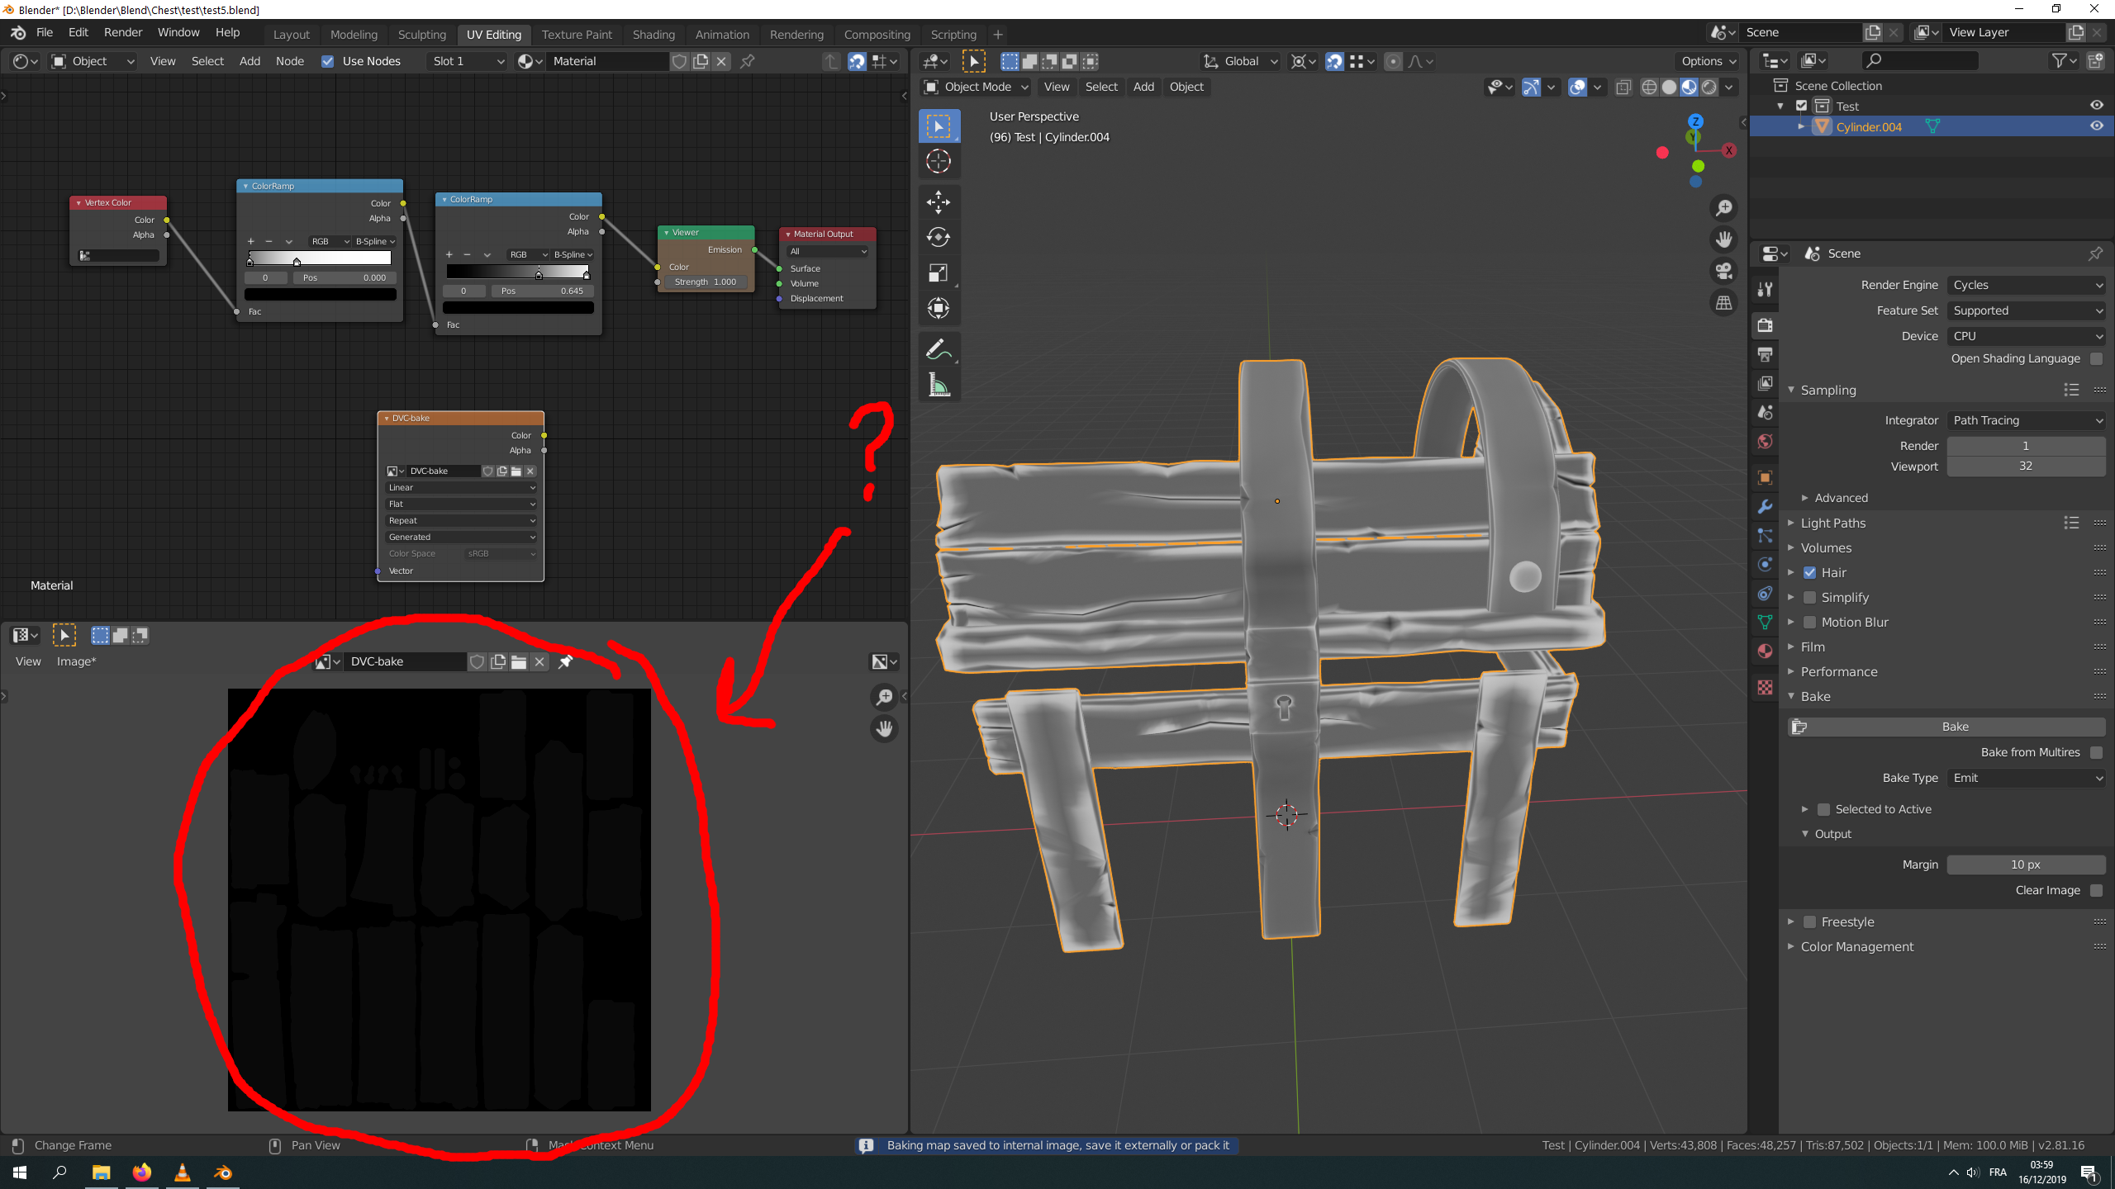Select the Rotate tool icon
This screenshot has width=2115, height=1189.
939,238
